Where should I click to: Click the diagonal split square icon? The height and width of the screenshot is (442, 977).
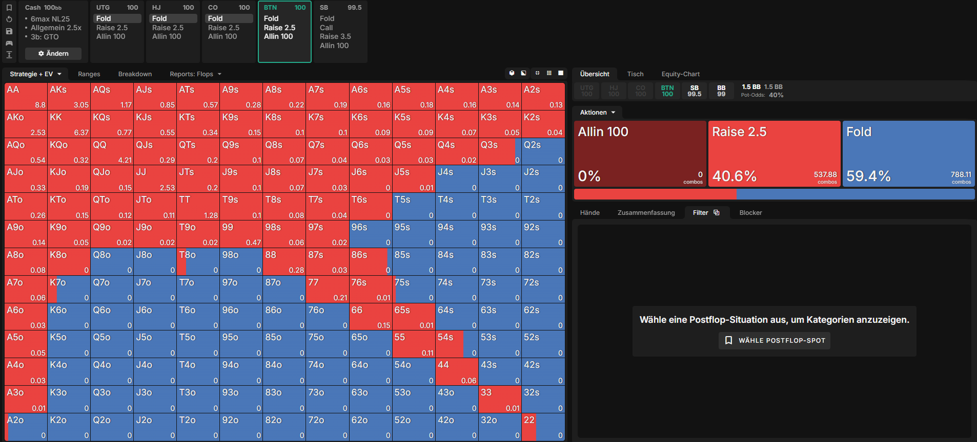pos(523,73)
